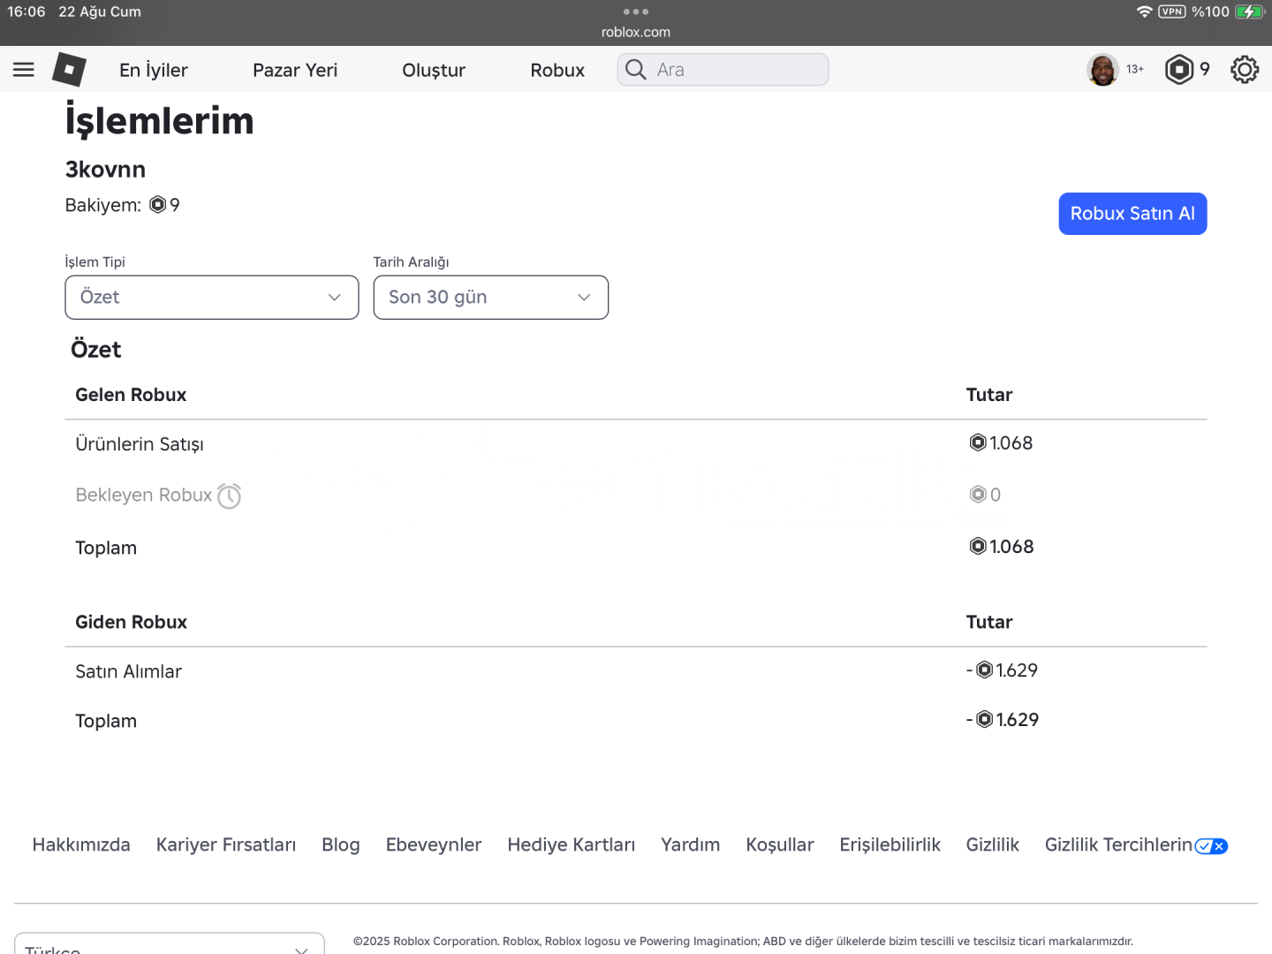Open the Koşullar footer link

(x=780, y=844)
